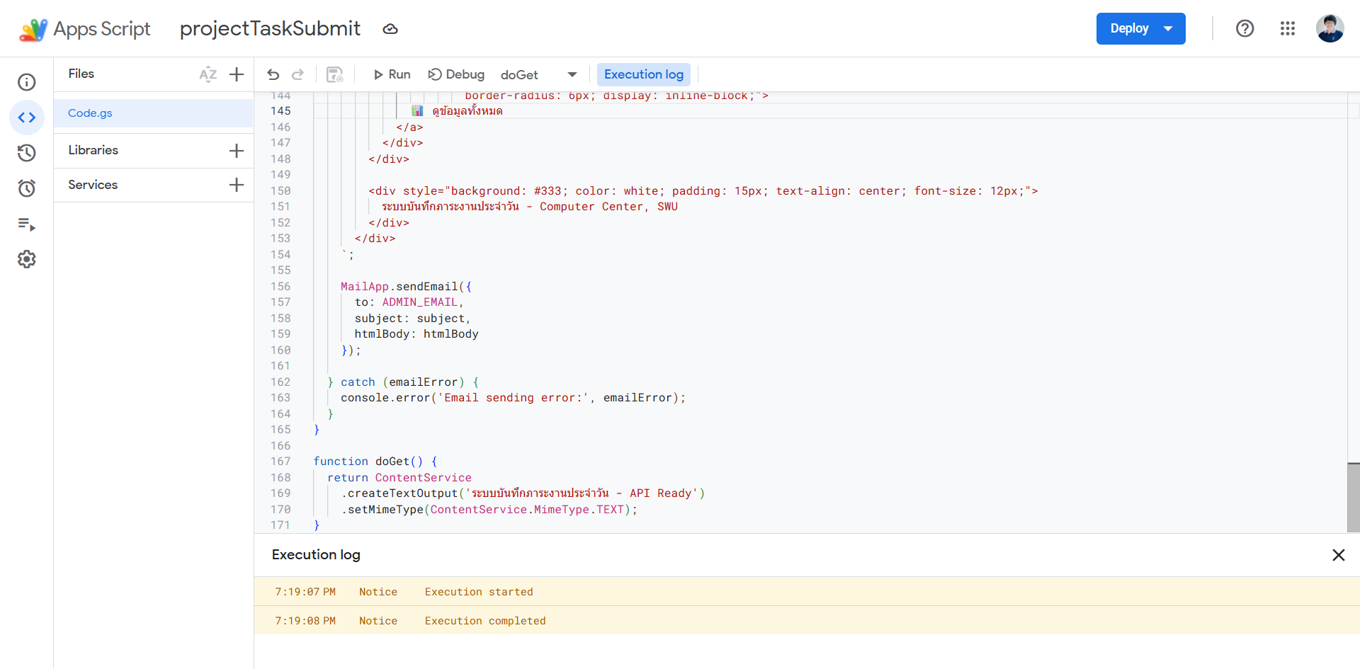This screenshot has height=669, width=1360.
Task: Open Project Settings gear icon
Action: 27,259
